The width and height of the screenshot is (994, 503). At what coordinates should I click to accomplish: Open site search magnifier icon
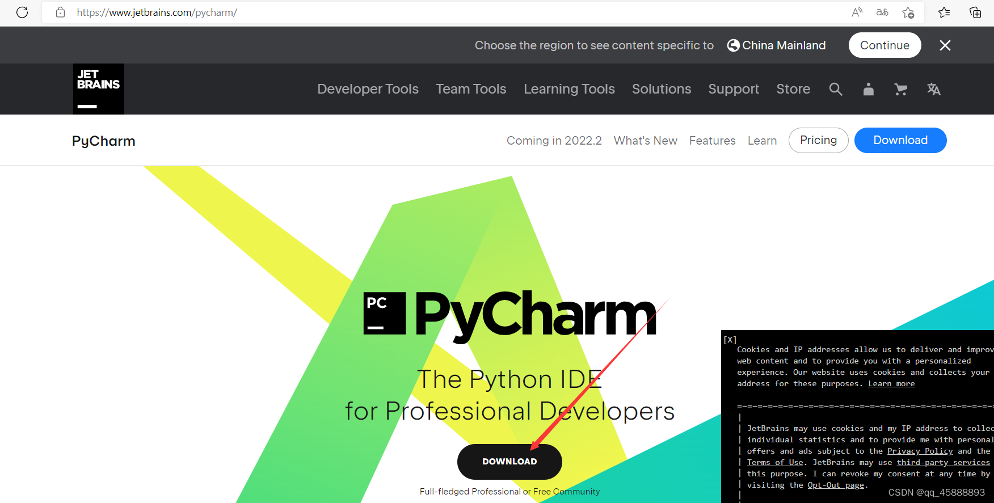[836, 89]
